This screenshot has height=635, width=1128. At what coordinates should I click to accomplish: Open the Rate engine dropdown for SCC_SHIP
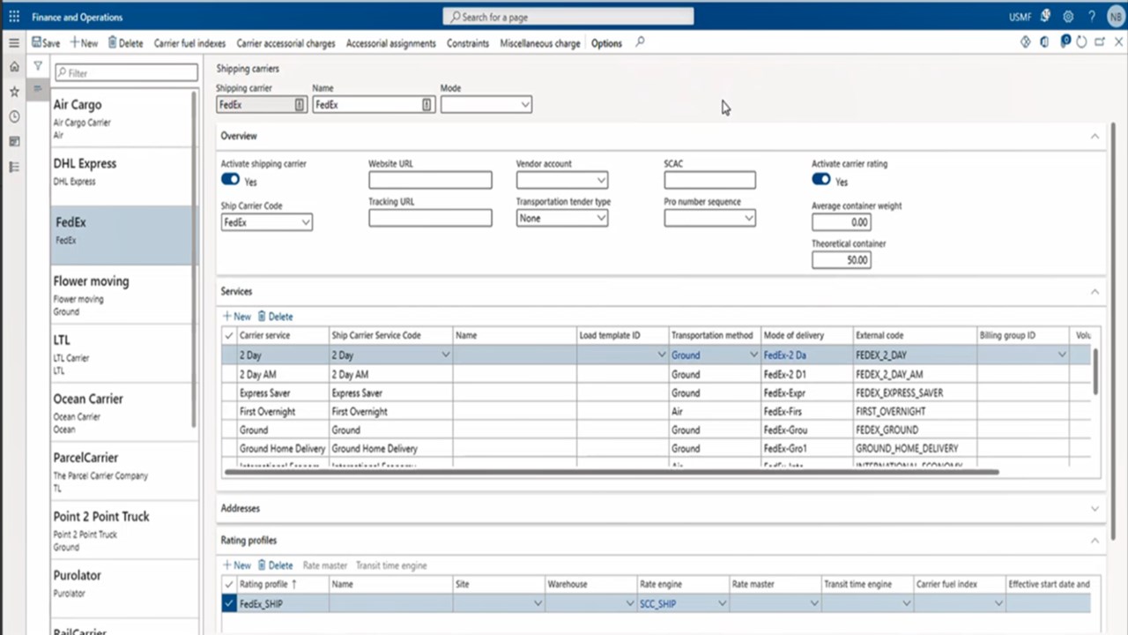(722, 604)
